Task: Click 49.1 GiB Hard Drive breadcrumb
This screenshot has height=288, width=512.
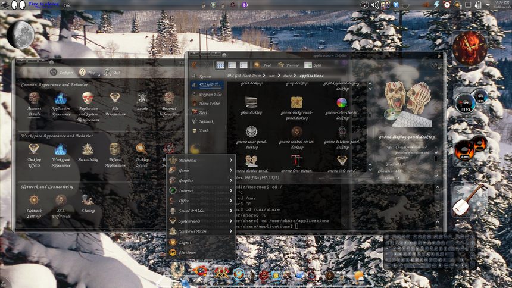Action: 244,76
